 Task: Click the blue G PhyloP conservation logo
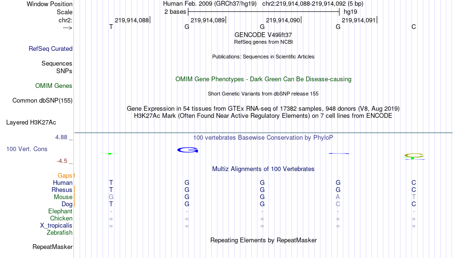(187, 150)
